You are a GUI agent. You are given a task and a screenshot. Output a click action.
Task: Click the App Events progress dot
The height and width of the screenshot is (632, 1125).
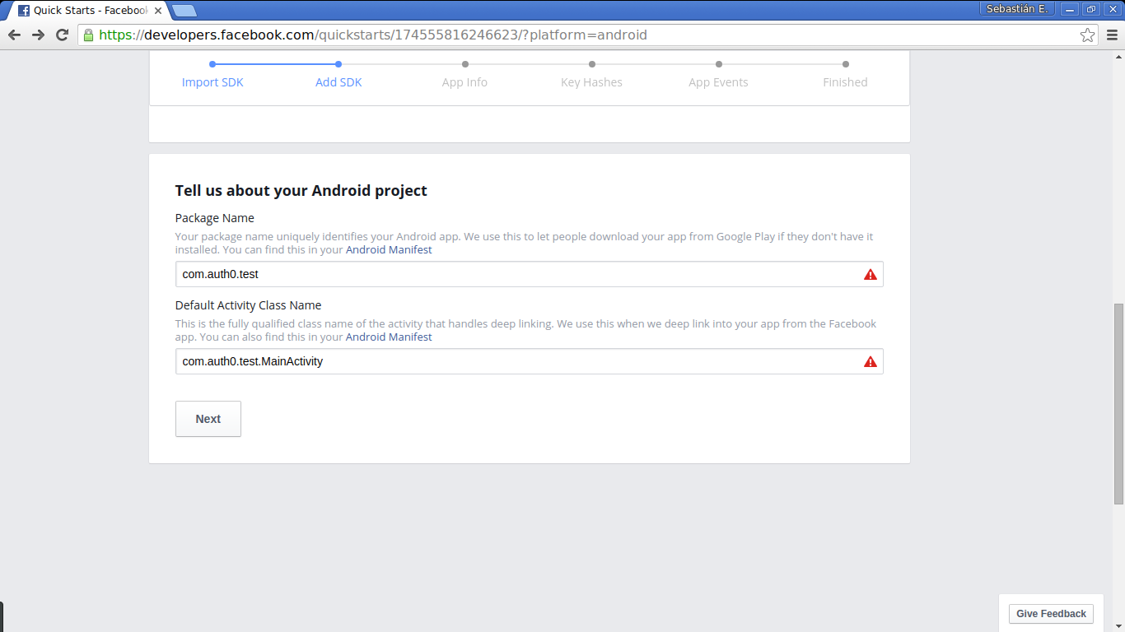(x=719, y=64)
